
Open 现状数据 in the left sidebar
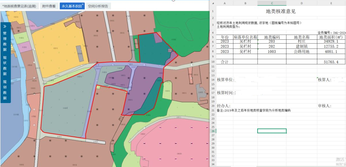5,66
